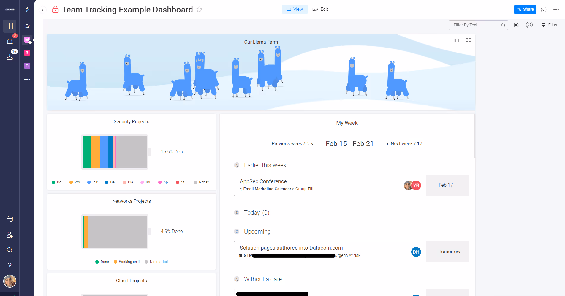Click the Security Projects progress bar
The height and width of the screenshot is (296, 565).
115,152
